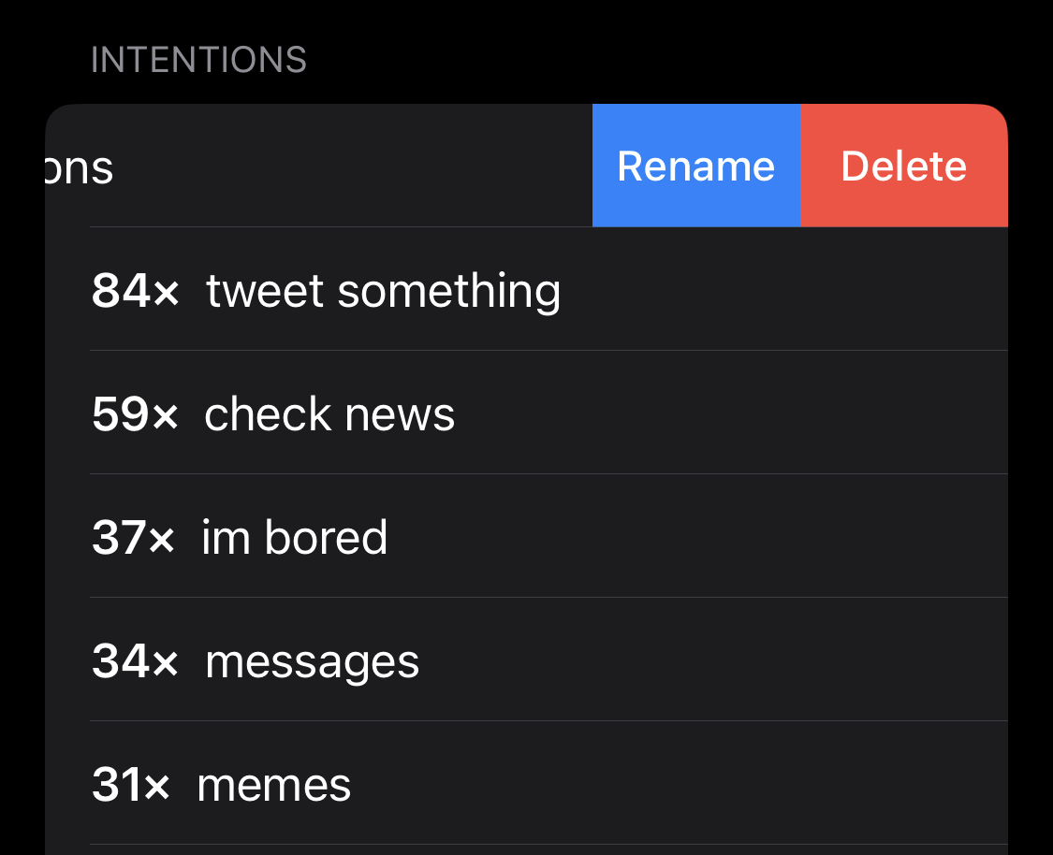
Task: Tap empty area right of "im bored"
Action: [693, 538]
